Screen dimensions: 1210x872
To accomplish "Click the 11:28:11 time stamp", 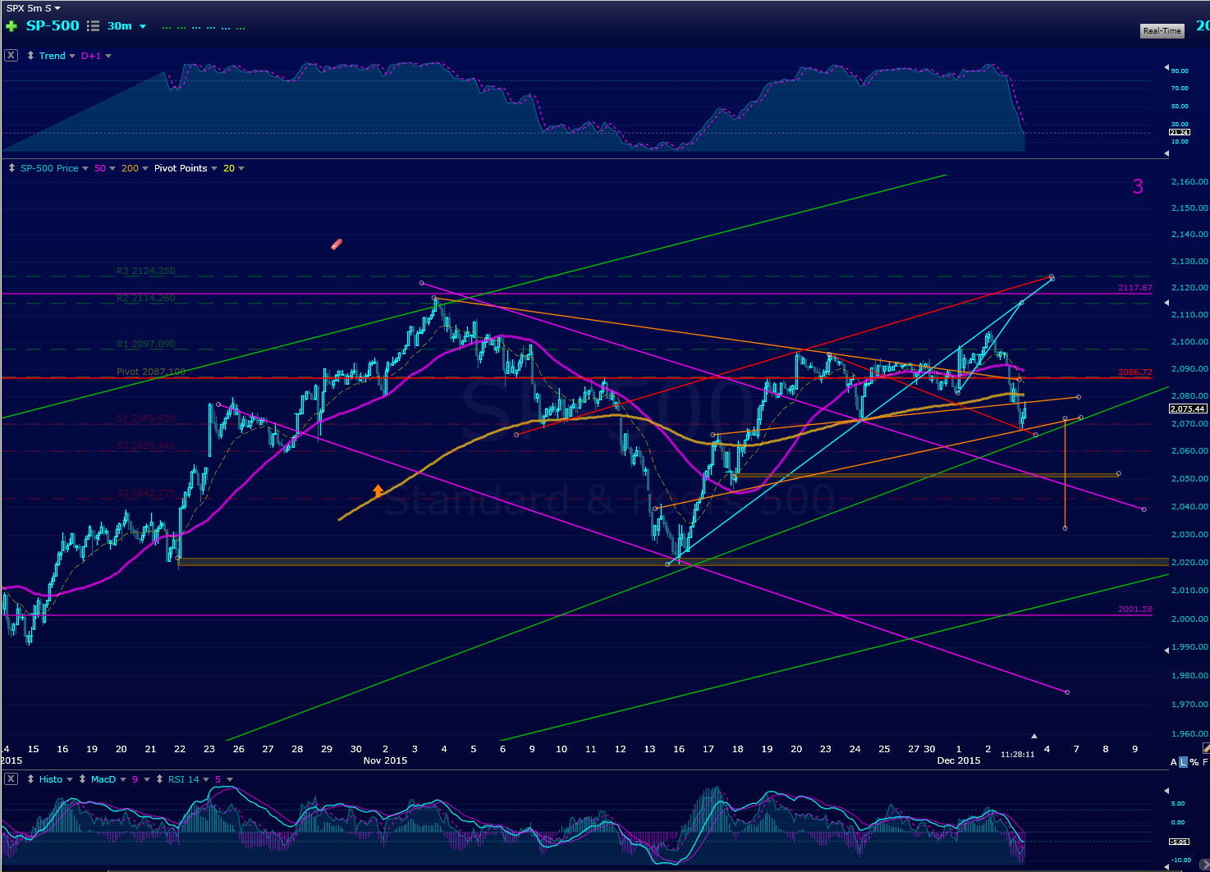I will tap(1017, 754).
